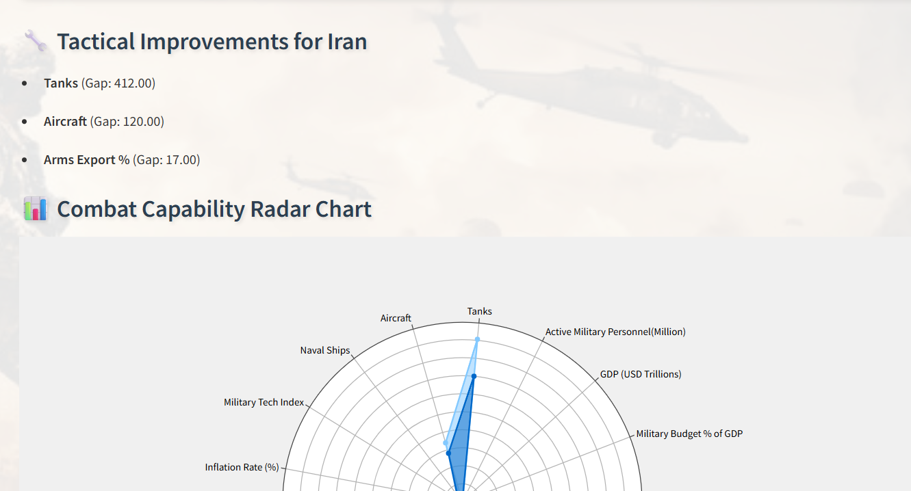
Task: Select the 'Combat Capability Radar Chart' heading
Action: [x=214, y=209]
